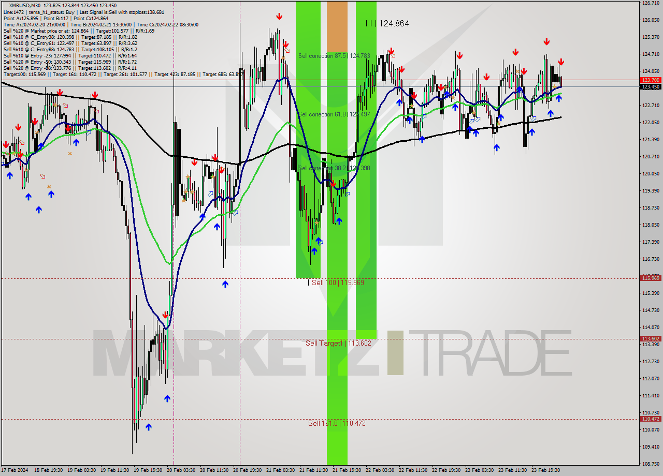Screen dimensions: 663x476
Task: Click the '21 Feb 11:30' time label
Action: (313, 470)
